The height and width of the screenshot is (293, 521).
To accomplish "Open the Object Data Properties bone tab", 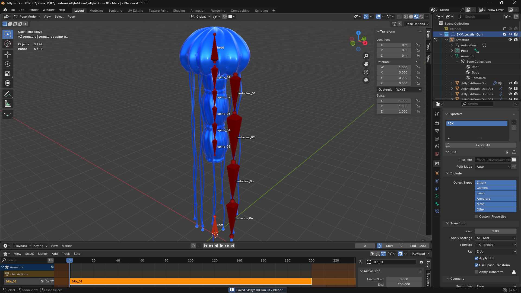I will [437, 204].
